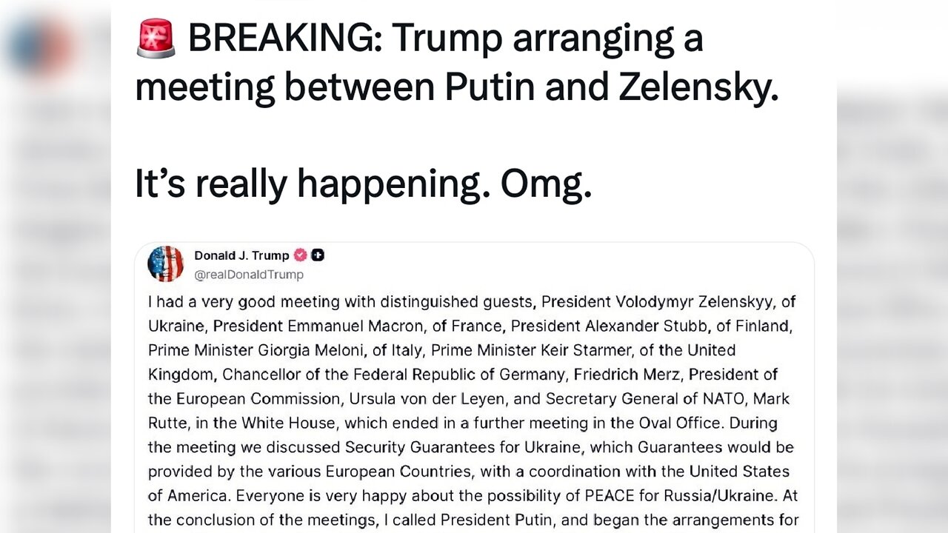The width and height of the screenshot is (948, 533).
Task: Click 'meeting between Putin and Zelensky' headline line
Action: pos(457,87)
